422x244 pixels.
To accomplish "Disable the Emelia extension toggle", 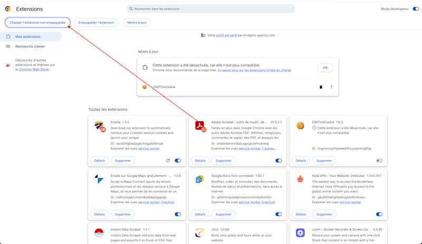I will coord(178,161).
